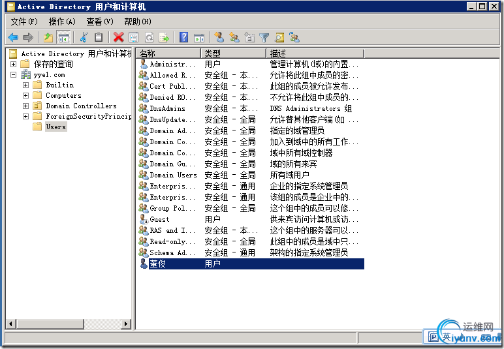Select the Schema Ad... group row
The height and width of the screenshot is (349, 504).
[251, 252]
